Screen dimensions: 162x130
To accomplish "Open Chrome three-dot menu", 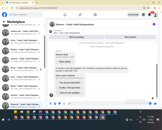I will tap(159, 8).
